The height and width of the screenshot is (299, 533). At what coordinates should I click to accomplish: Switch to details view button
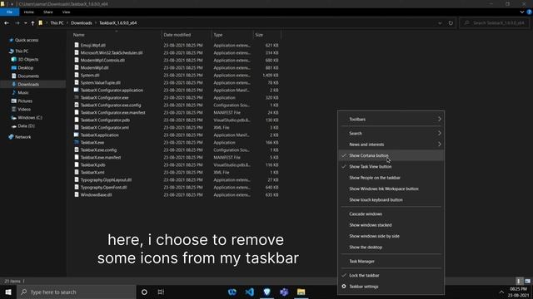(x=519, y=281)
